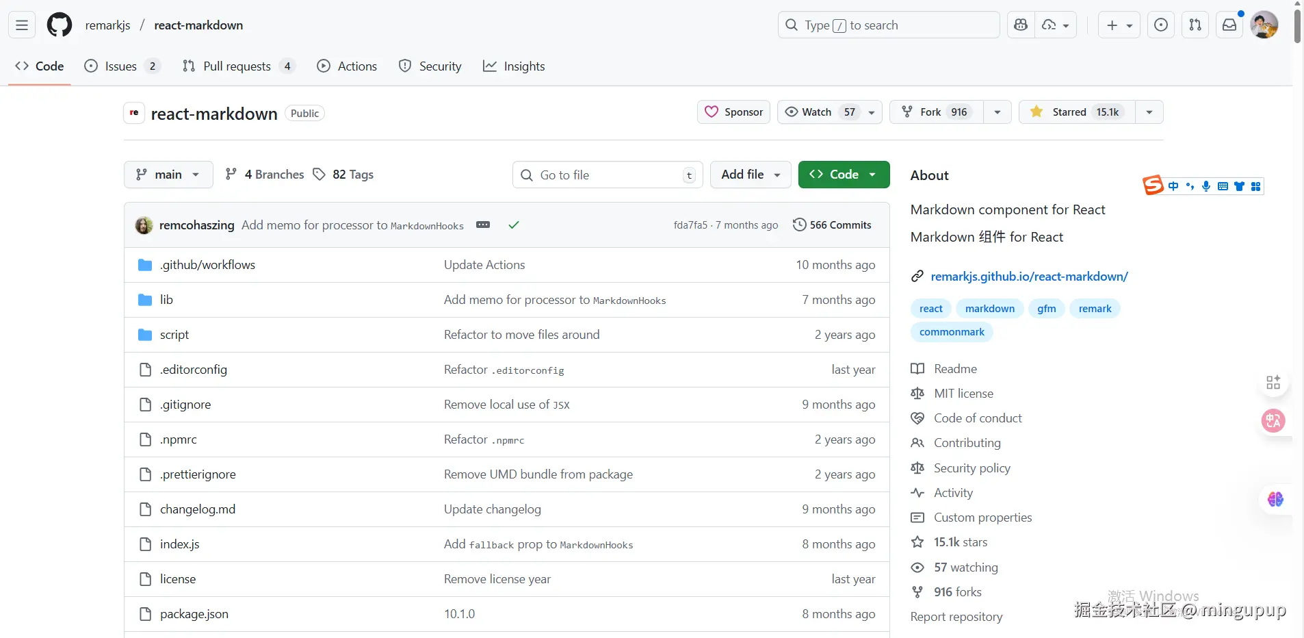Switch to the Pull requests tab
Image resolution: width=1304 pixels, height=638 pixels.
(x=237, y=66)
